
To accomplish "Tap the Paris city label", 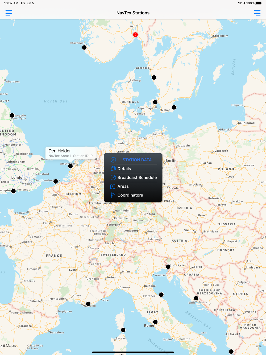I will [x=47, y=223].
